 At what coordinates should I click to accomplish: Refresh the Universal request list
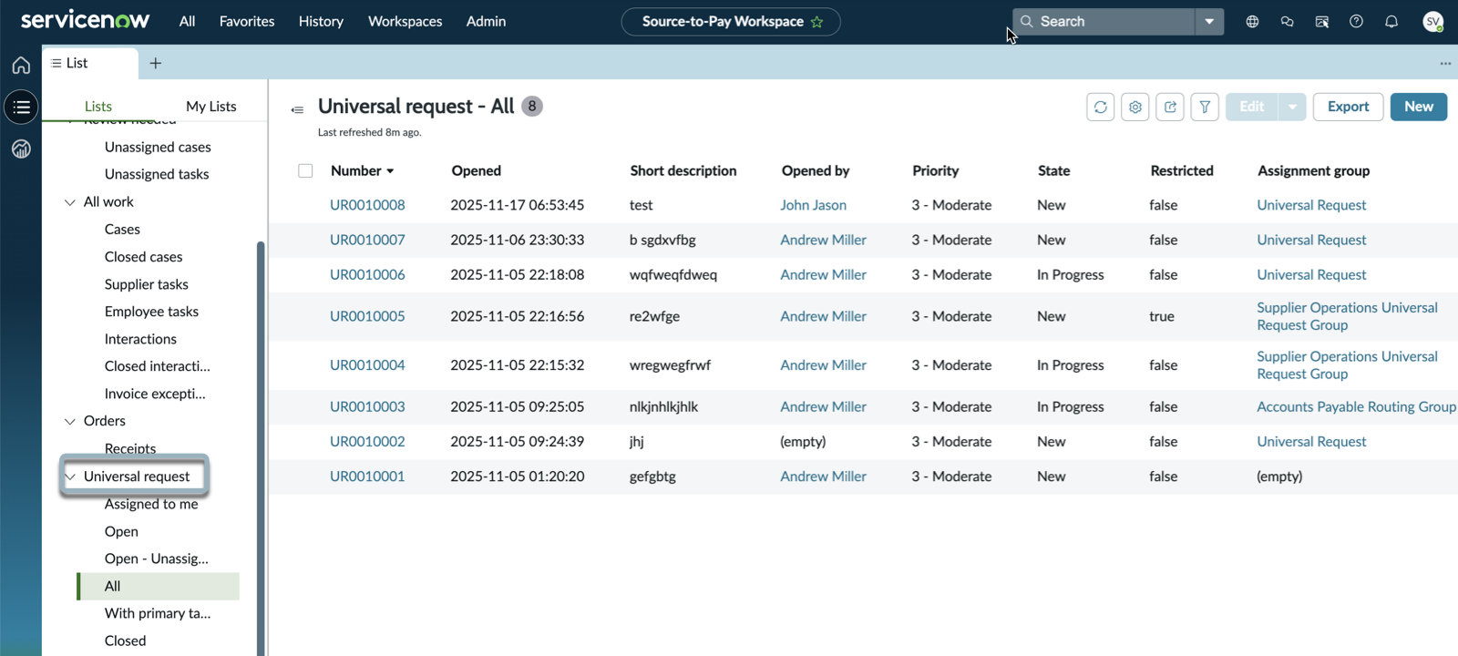tap(1100, 107)
